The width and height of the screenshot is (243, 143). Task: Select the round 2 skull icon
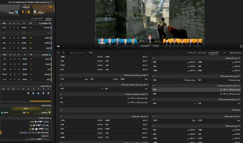tap(43, 93)
